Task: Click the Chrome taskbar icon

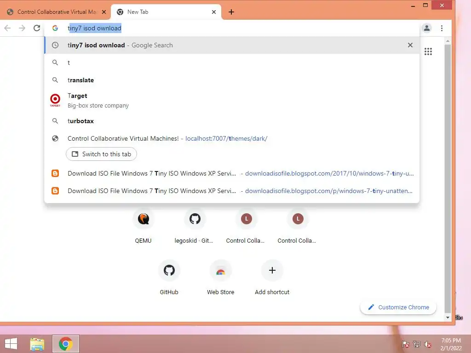Action: pyautogui.click(x=66, y=344)
